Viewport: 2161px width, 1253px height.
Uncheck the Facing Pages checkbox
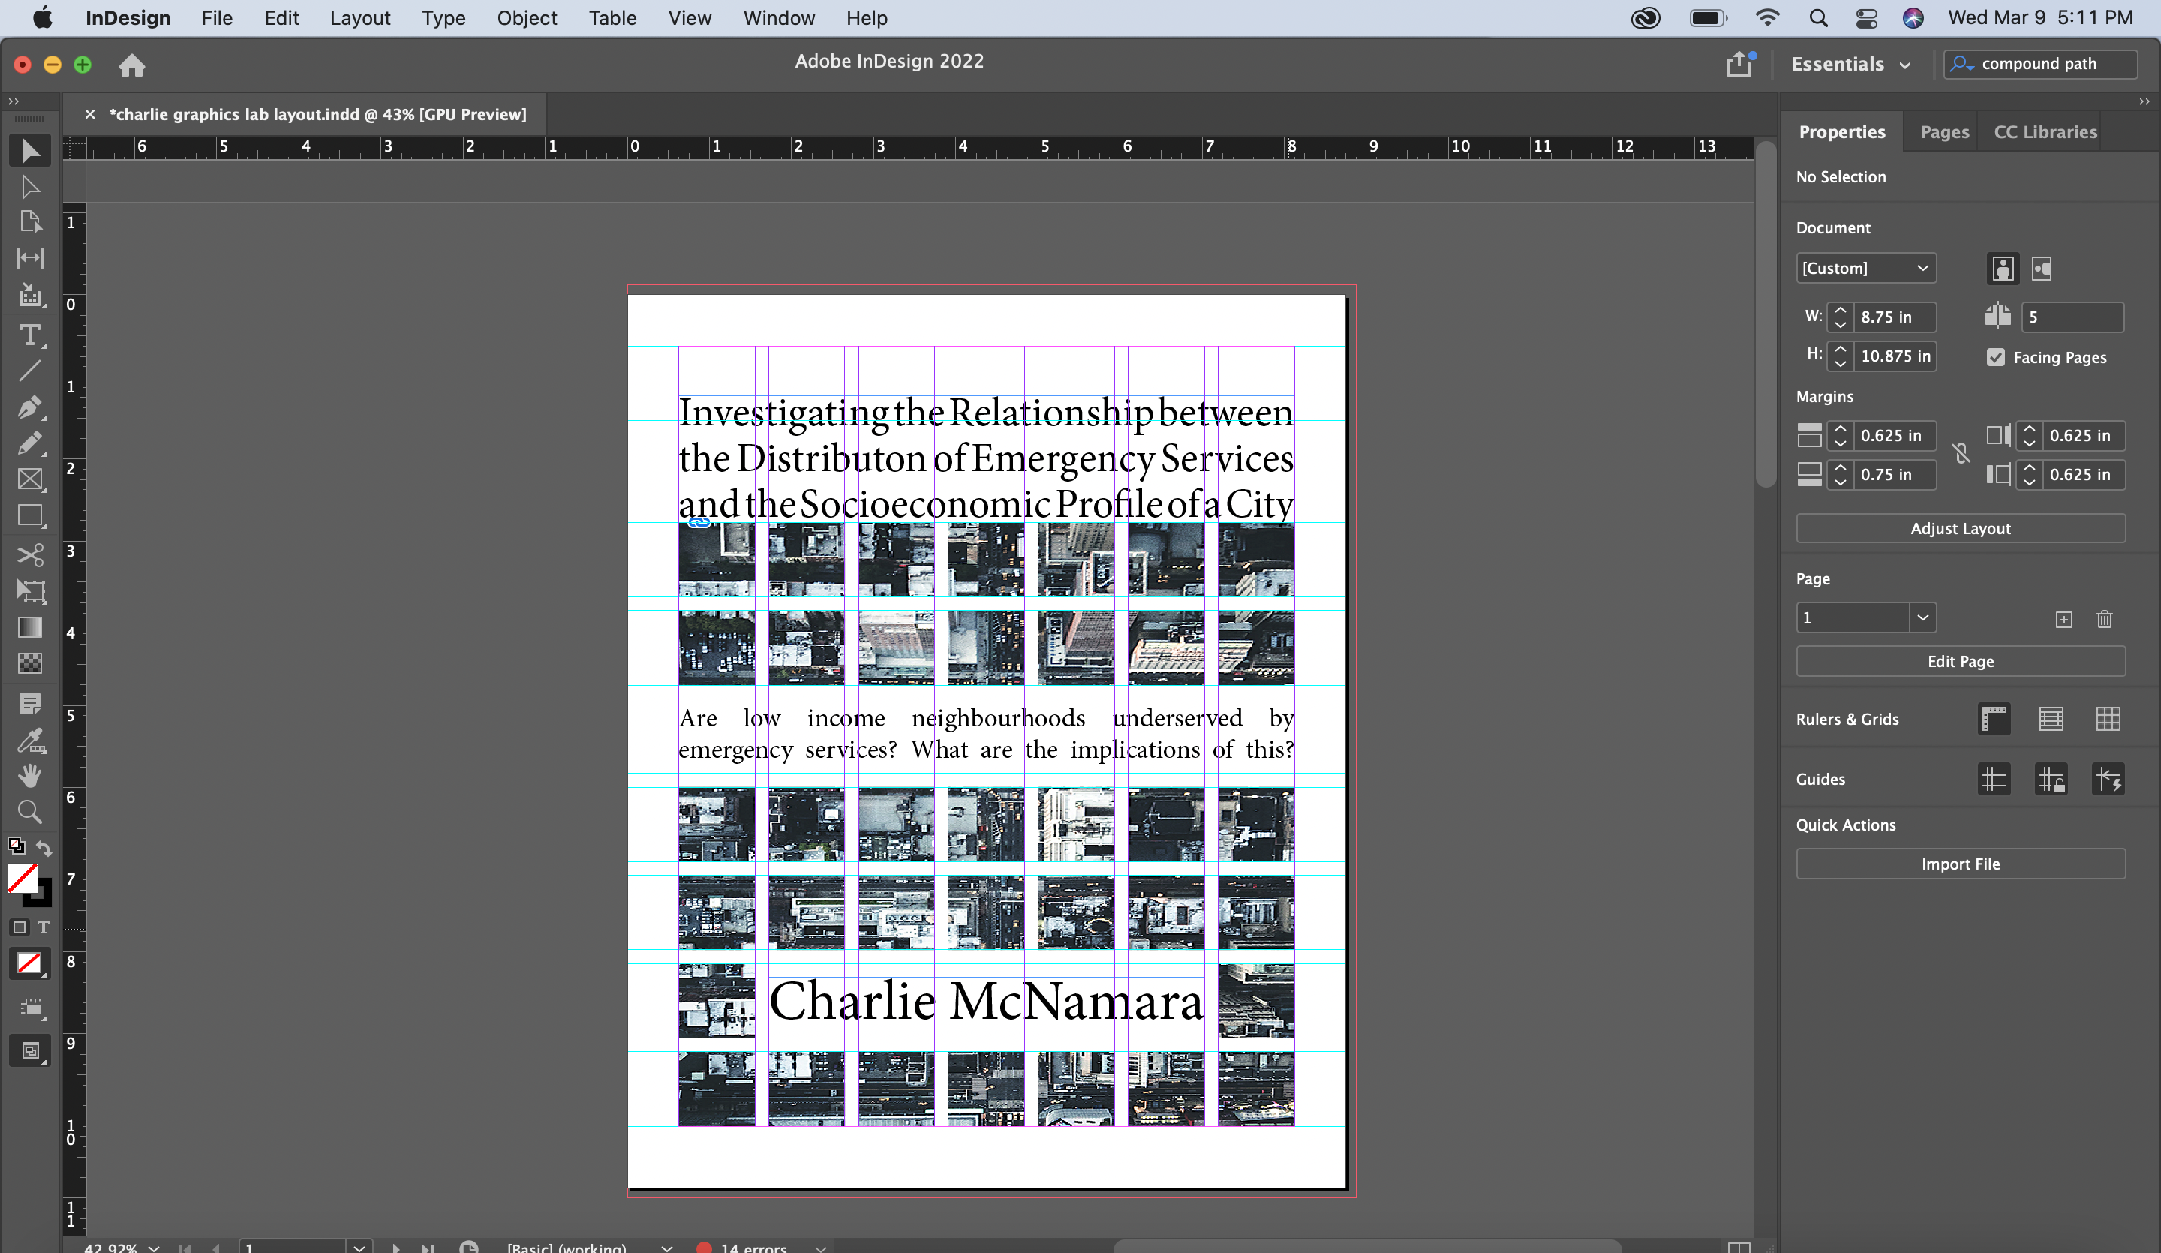pos(1995,358)
